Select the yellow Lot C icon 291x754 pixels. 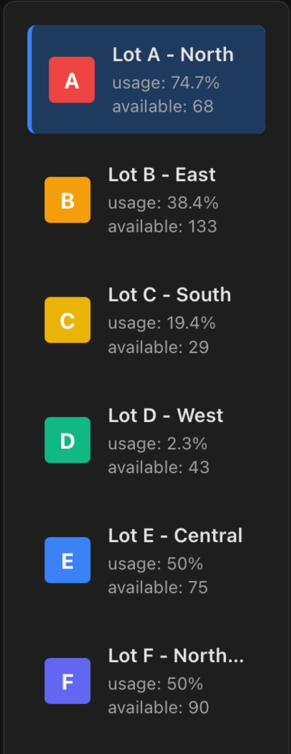(67, 320)
